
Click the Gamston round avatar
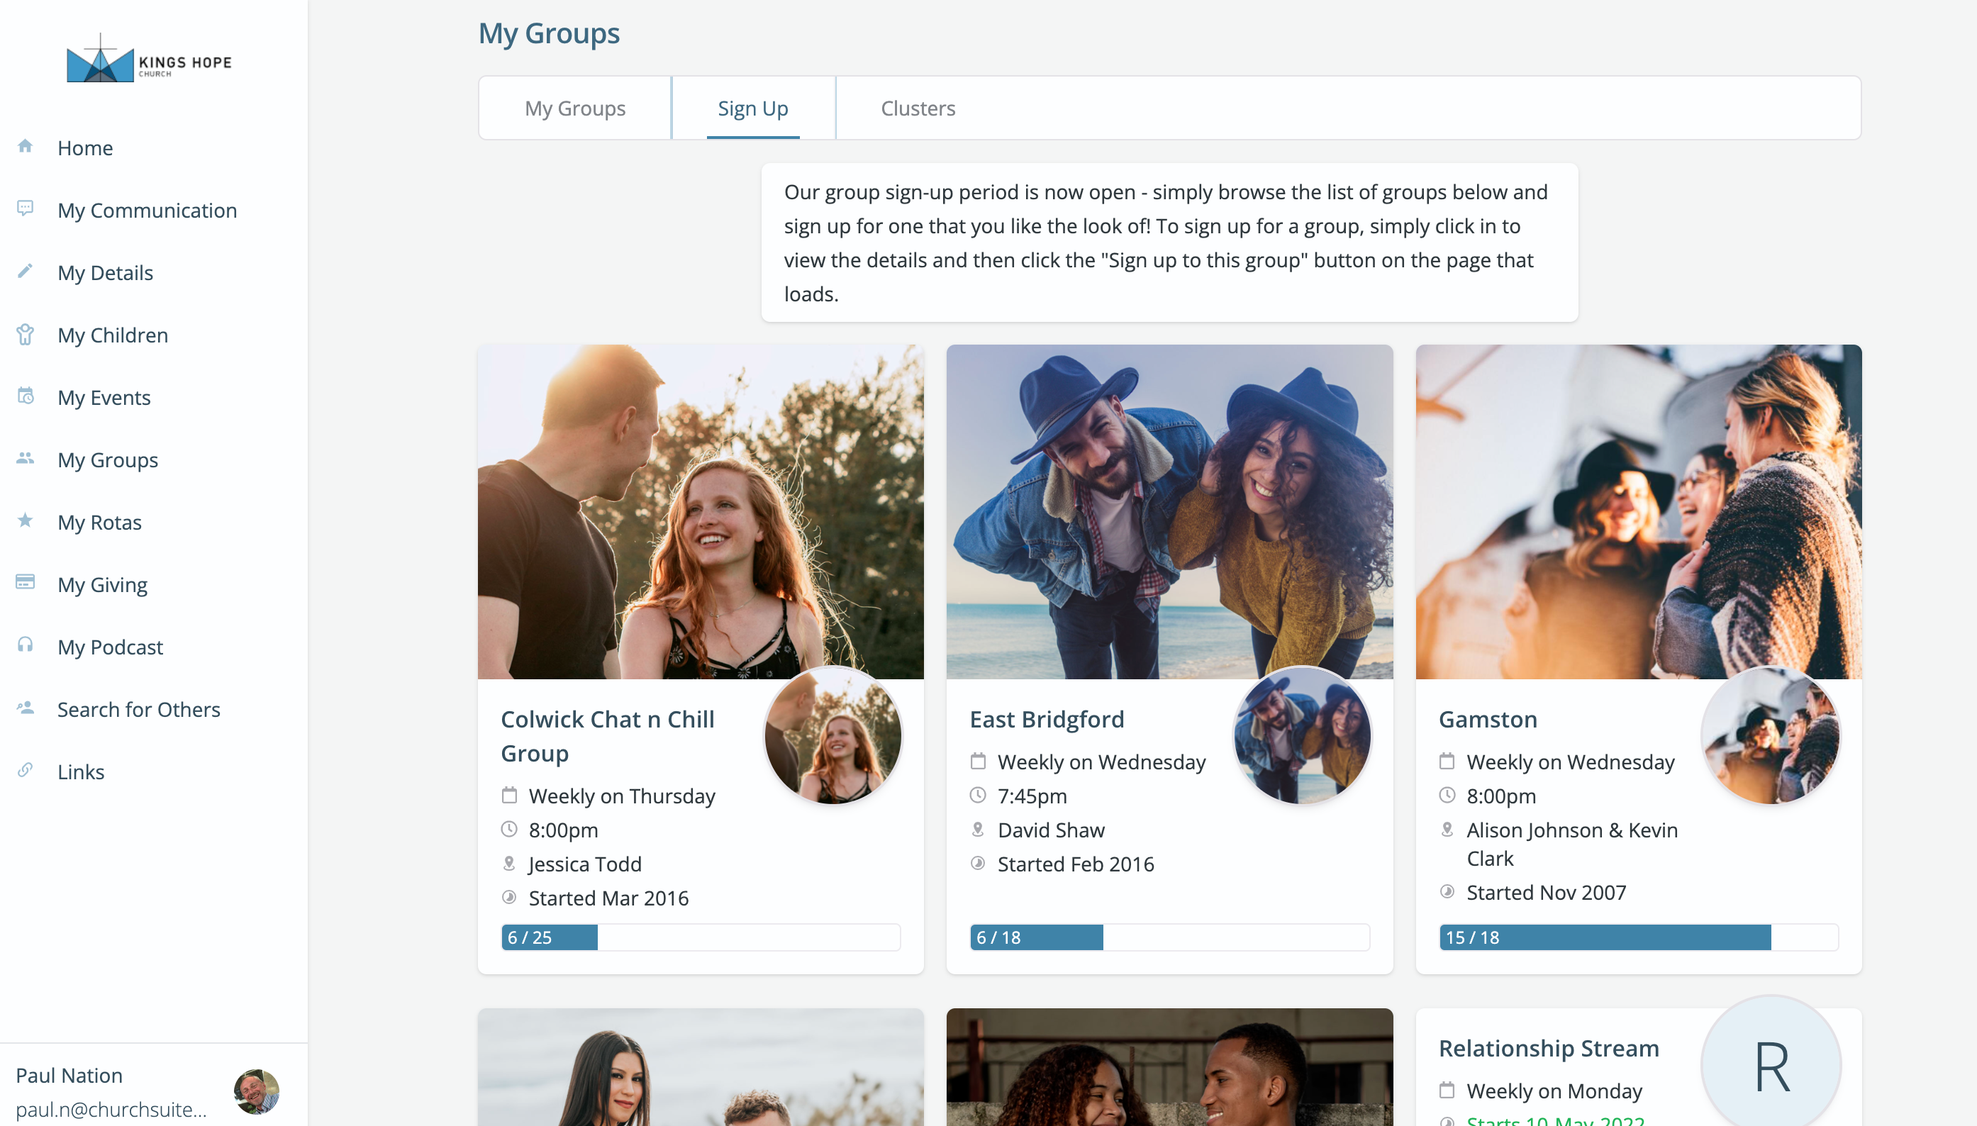1771,736
